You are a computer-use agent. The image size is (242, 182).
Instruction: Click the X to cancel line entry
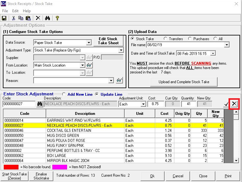(234, 104)
